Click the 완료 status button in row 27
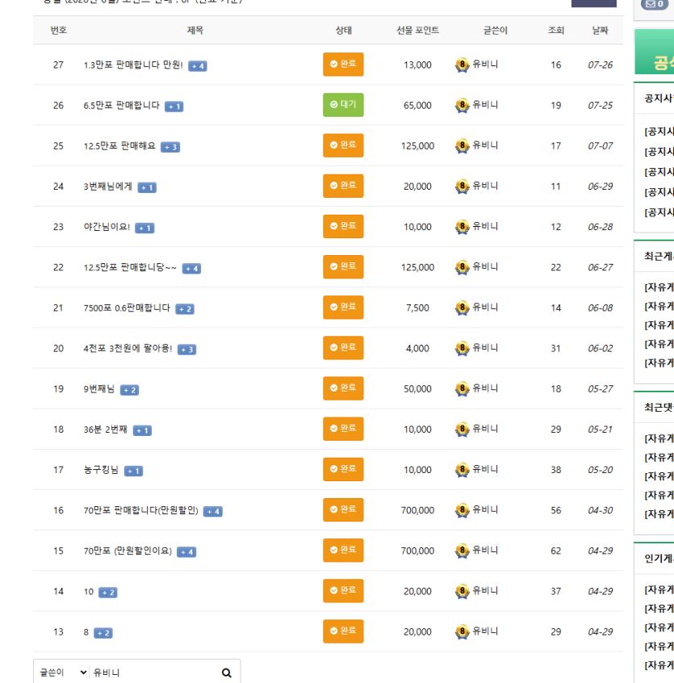The image size is (674, 683). tap(343, 65)
